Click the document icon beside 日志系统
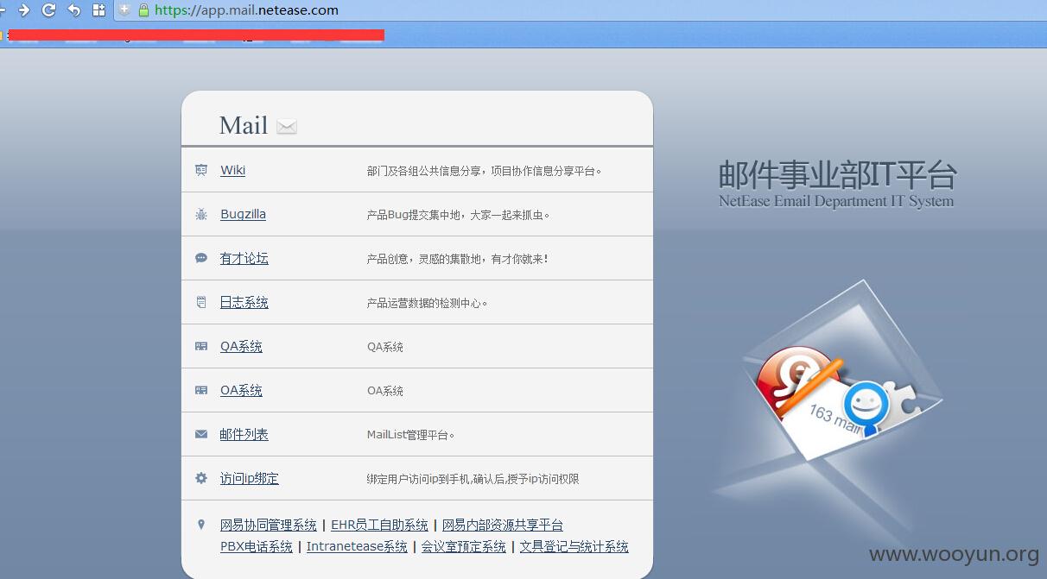Screen dimensions: 1047x579 pyautogui.click(x=201, y=302)
